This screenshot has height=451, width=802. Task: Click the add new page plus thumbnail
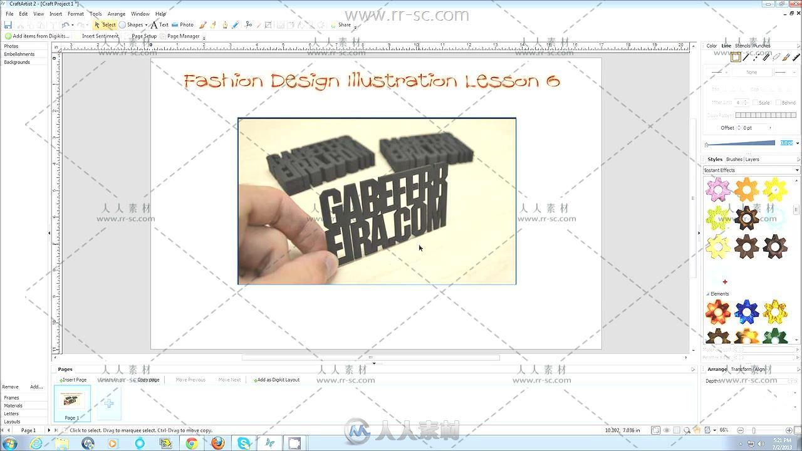(108, 403)
